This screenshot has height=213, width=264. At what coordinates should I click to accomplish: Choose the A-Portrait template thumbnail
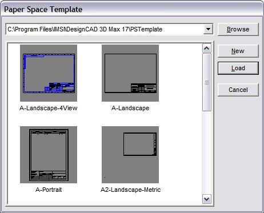click(49, 155)
